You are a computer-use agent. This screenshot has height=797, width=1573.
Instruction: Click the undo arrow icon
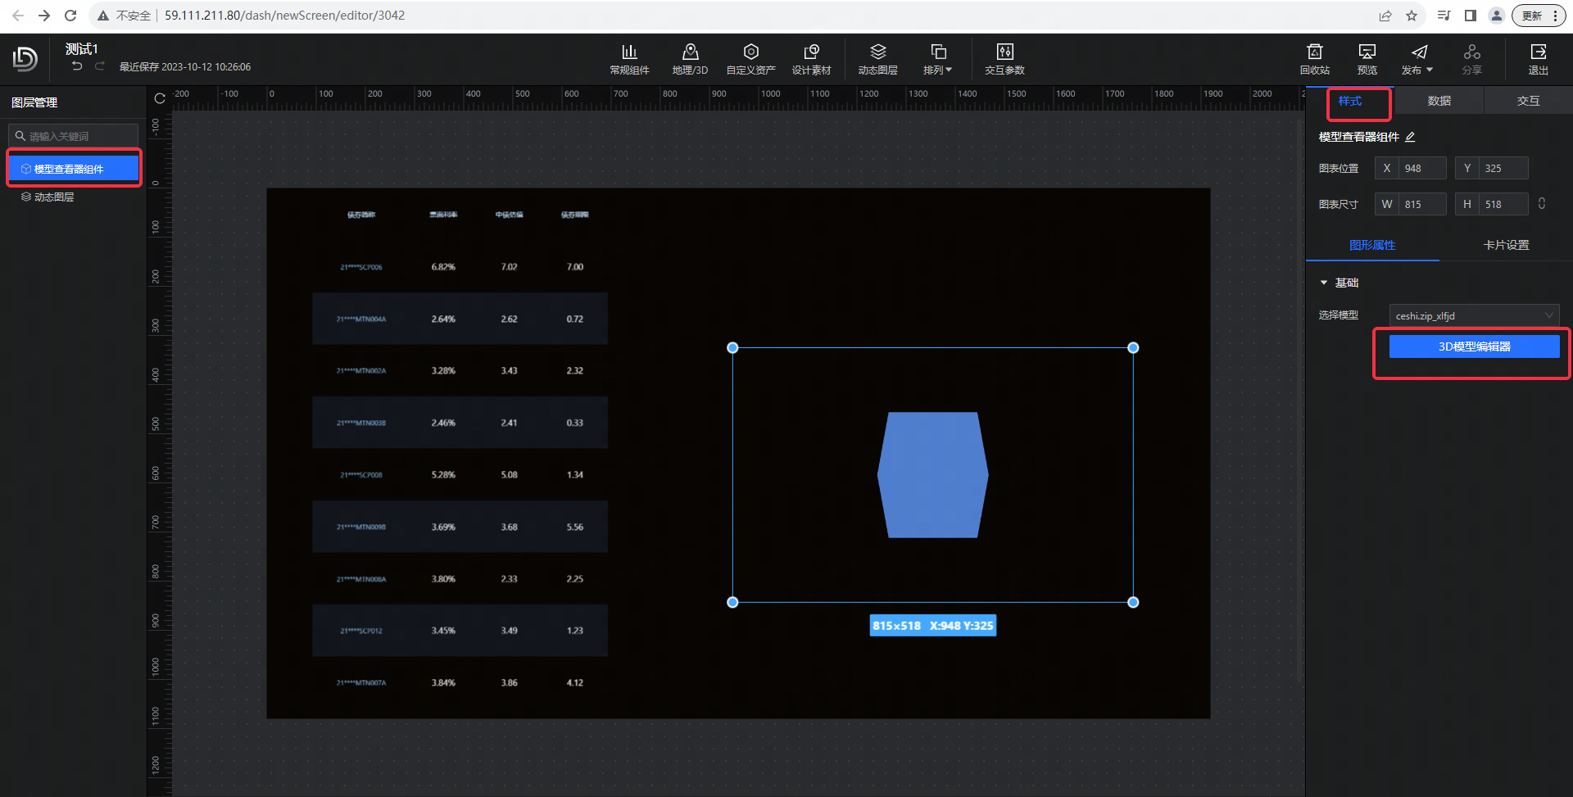pyautogui.click(x=77, y=66)
